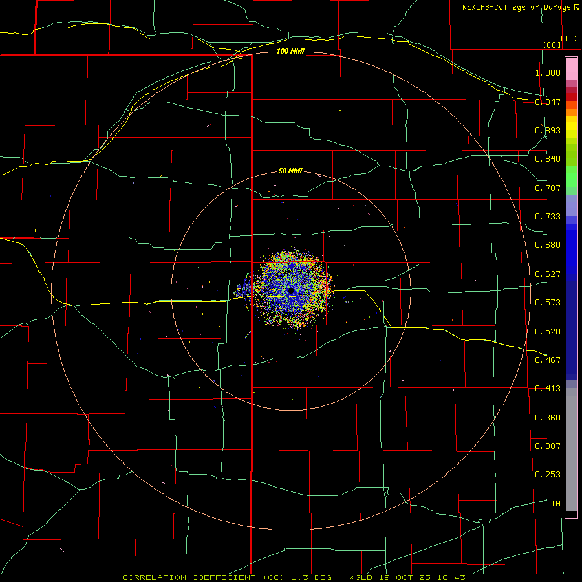Pick the dark red segment of the color bar
This screenshot has height=582, width=582.
(571, 96)
